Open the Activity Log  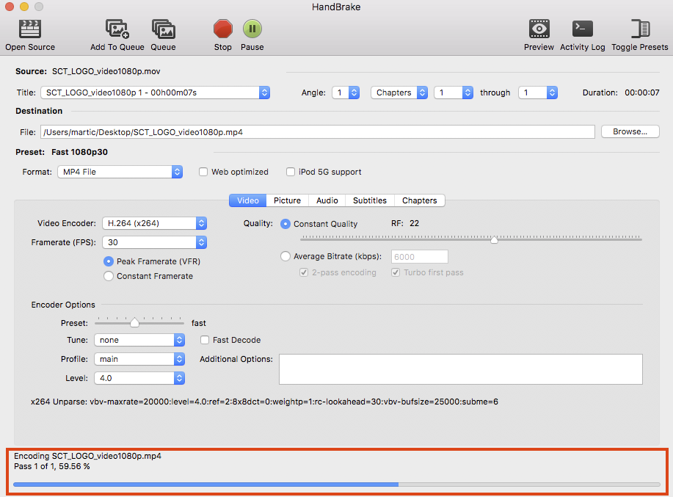click(583, 29)
